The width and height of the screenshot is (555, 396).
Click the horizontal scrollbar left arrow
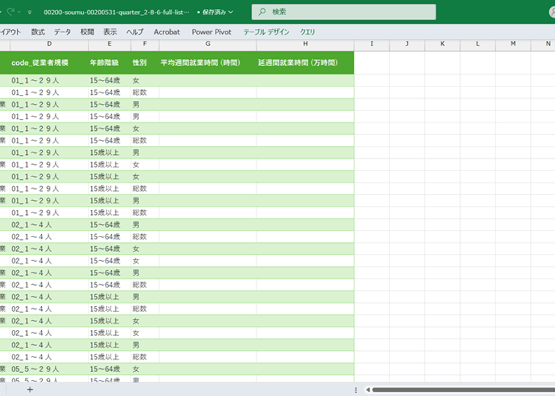click(368, 390)
